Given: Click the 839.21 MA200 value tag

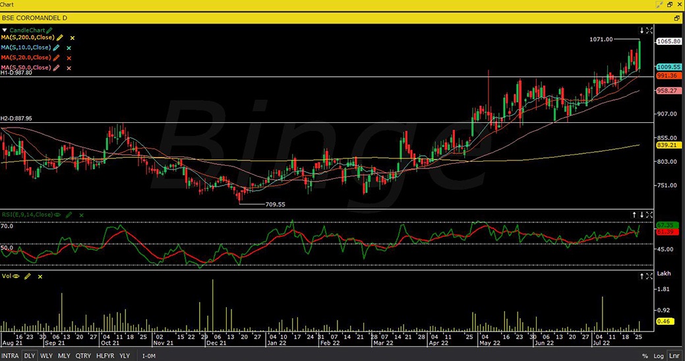Looking at the screenshot, I should tap(669, 145).
